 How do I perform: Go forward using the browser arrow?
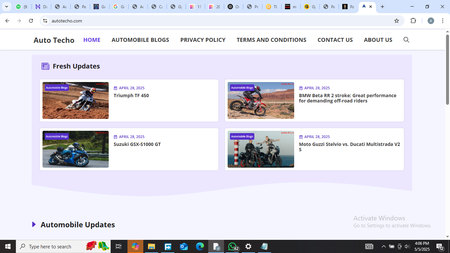pyautogui.click(x=19, y=21)
